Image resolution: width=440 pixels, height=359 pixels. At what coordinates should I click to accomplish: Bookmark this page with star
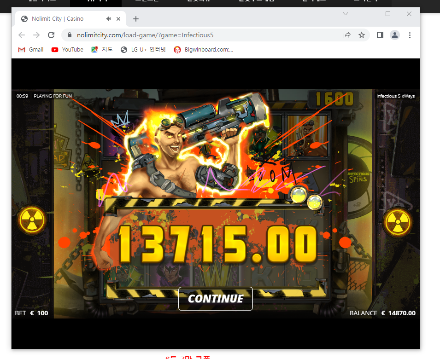362,35
